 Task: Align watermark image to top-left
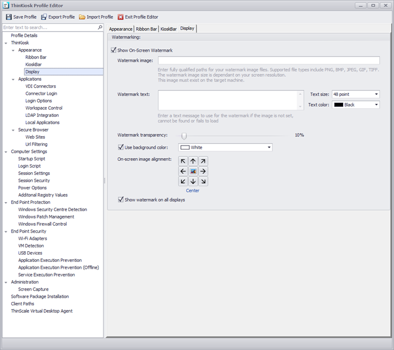pyautogui.click(x=183, y=161)
